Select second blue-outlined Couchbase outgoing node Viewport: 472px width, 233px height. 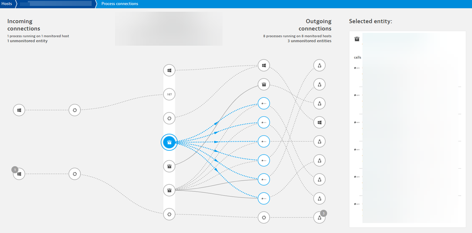click(x=264, y=122)
